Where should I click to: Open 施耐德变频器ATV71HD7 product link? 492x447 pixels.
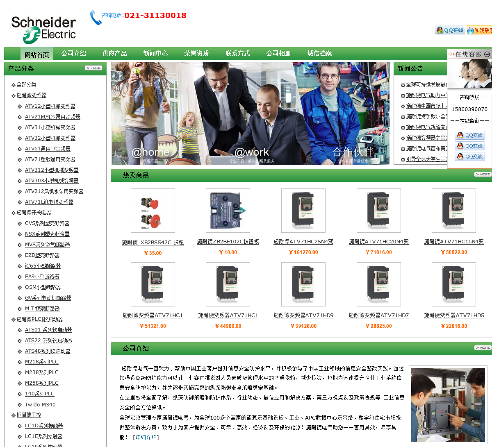[379, 315]
